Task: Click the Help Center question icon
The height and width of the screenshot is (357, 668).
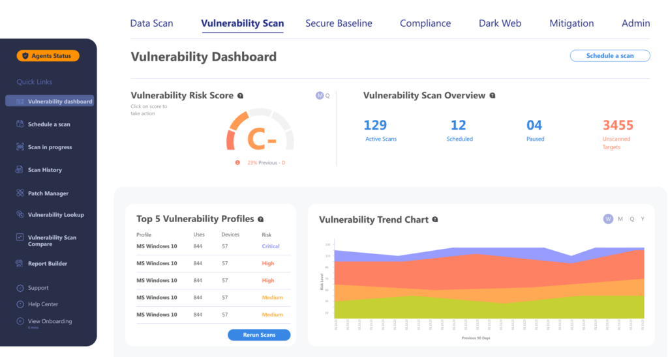Action: click(20, 304)
